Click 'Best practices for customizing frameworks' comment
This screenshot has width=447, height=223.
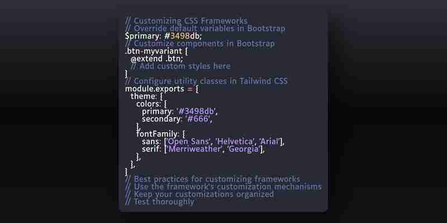click(x=212, y=179)
